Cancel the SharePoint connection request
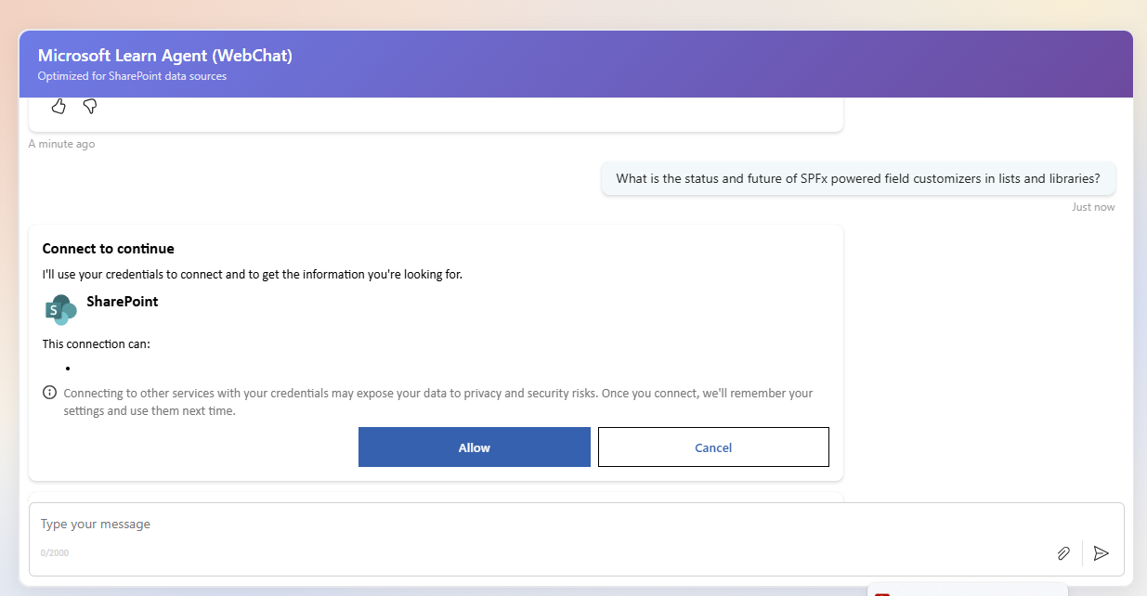Screen dimensions: 1147x596 tap(713, 447)
